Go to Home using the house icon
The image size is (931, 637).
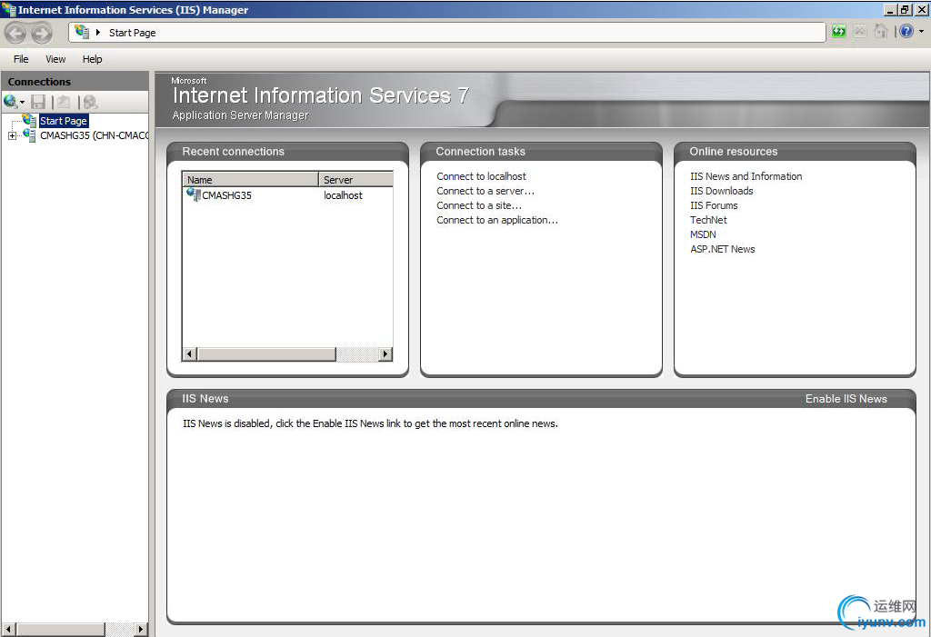880,32
